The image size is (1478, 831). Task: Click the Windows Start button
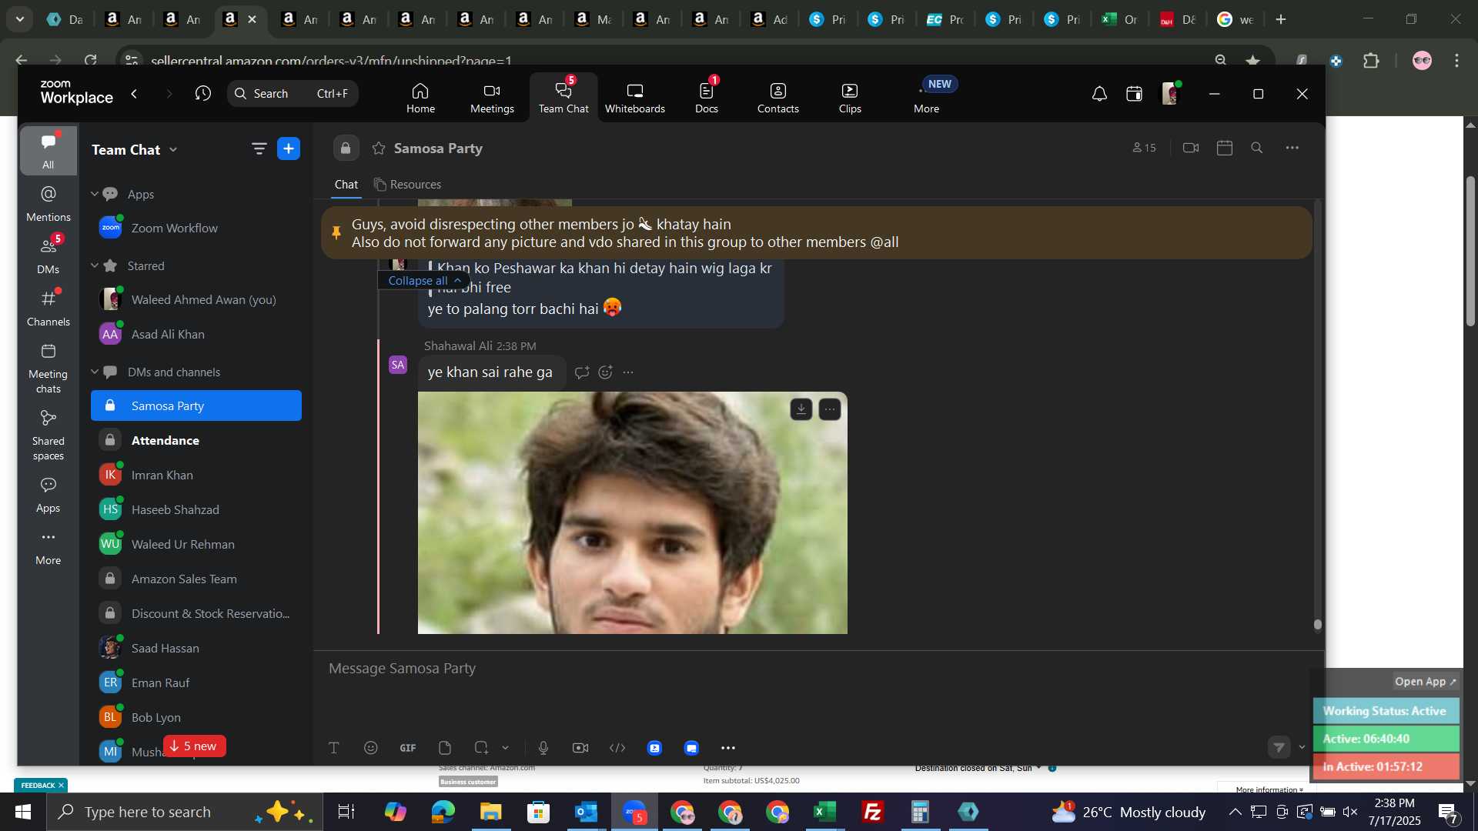tap(23, 812)
